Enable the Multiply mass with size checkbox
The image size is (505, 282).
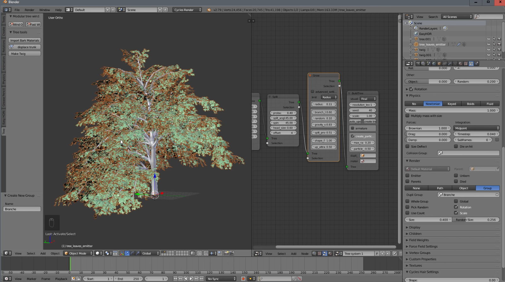pos(408,116)
